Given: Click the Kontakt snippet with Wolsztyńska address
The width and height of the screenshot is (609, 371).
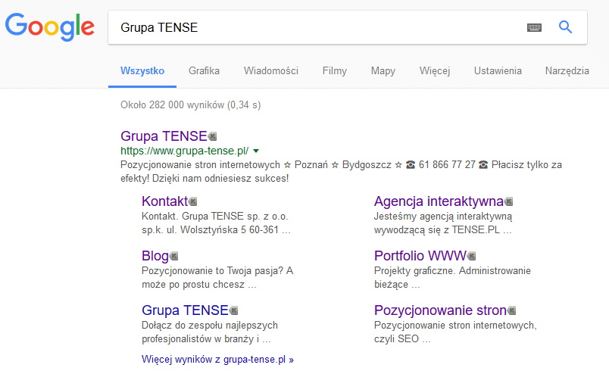Looking at the screenshot, I should tap(216, 223).
